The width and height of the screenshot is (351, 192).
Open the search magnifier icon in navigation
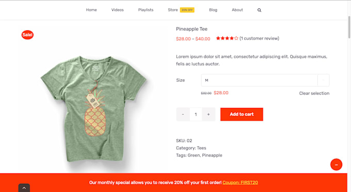tap(259, 10)
